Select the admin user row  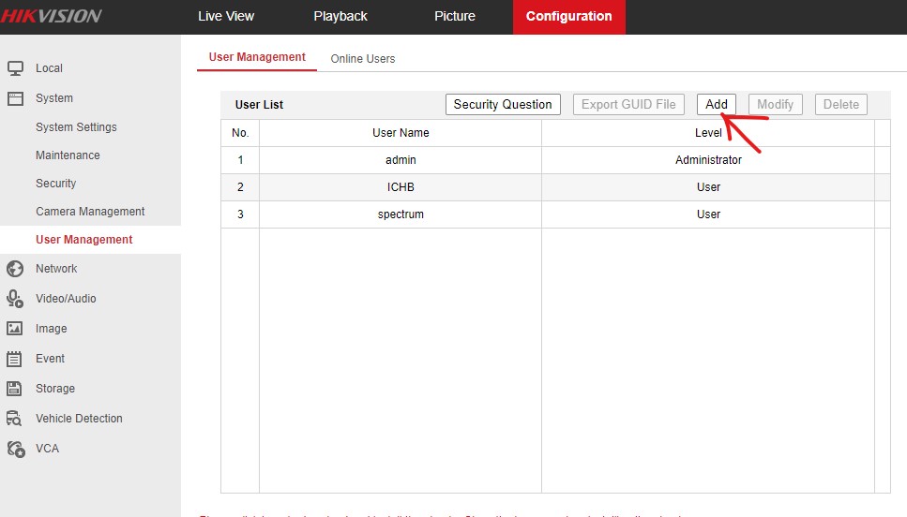pos(401,160)
